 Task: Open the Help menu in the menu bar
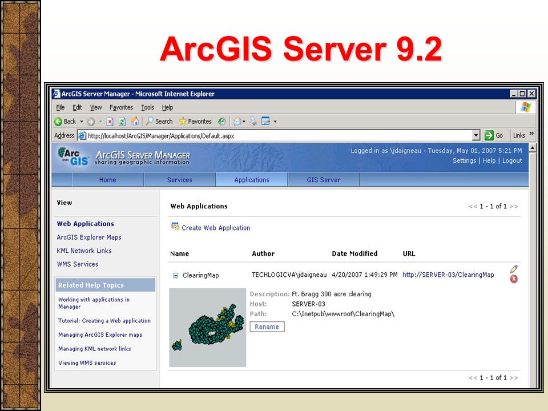point(167,107)
